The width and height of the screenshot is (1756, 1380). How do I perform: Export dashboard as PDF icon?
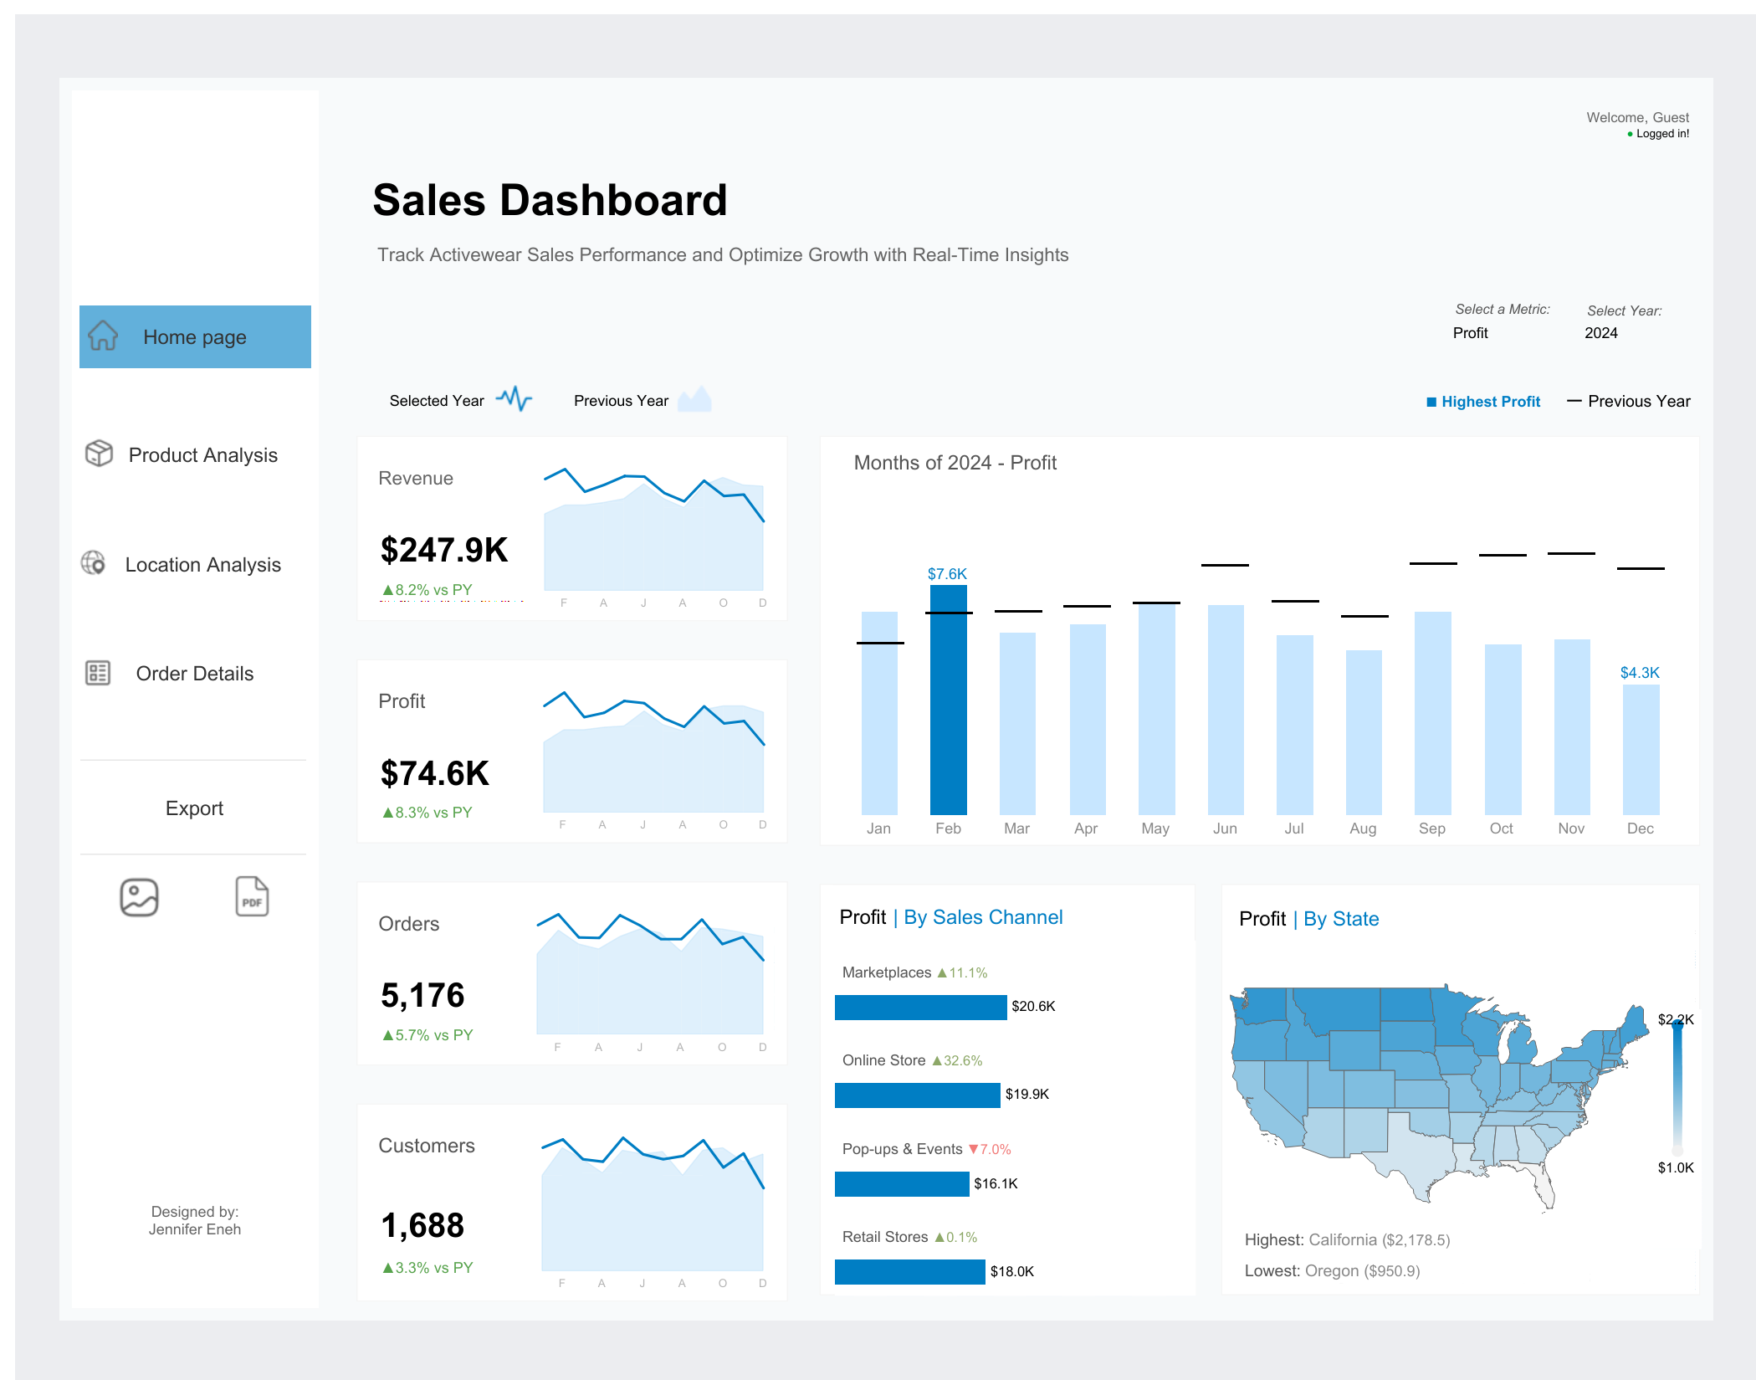click(252, 897)
